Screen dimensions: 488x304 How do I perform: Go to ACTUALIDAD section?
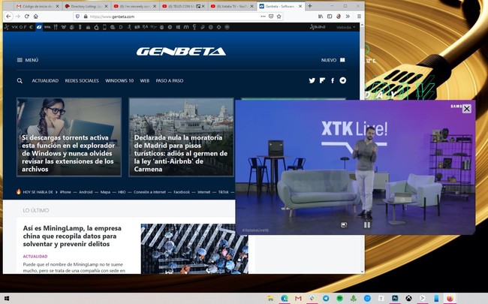[45, 80]
